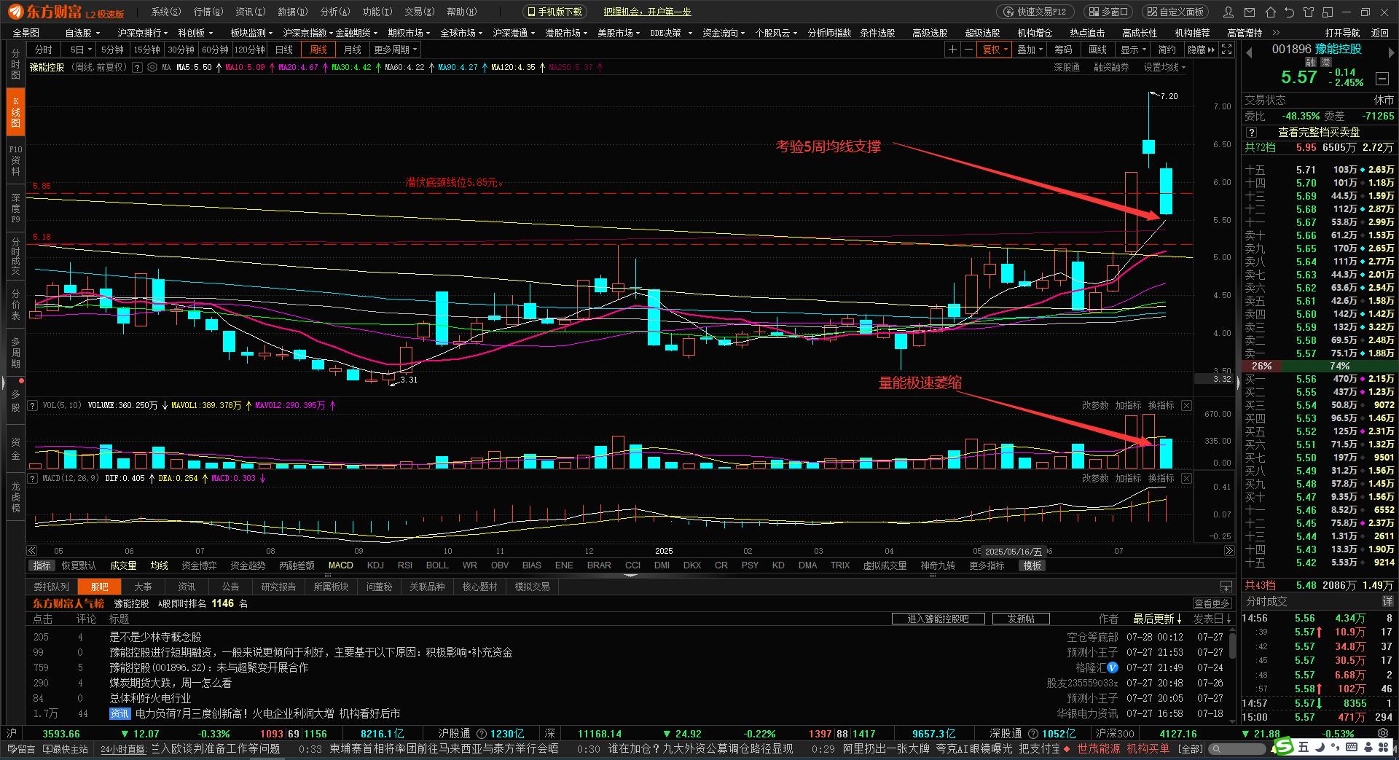Open the 研究报告 tab

click(278, 587)
